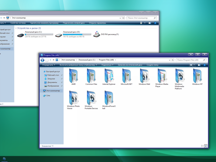This screenshot has height=162, width=216.
Task: Open the Windows Media Player folder
Action: [162, 78]
